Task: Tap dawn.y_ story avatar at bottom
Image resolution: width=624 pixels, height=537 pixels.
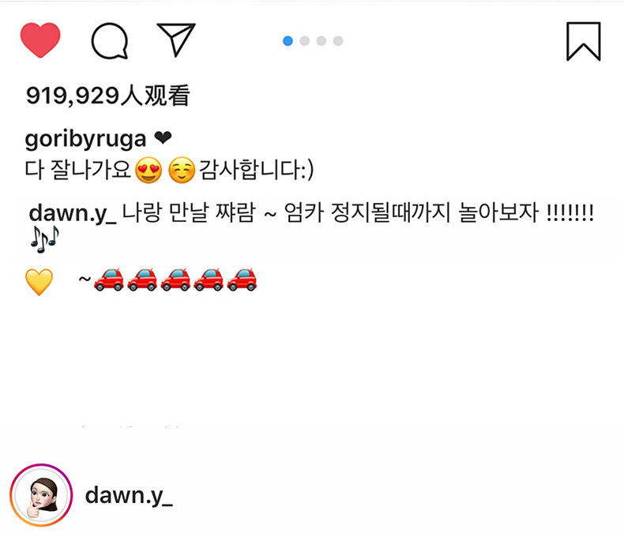Action: click(41, 495)
